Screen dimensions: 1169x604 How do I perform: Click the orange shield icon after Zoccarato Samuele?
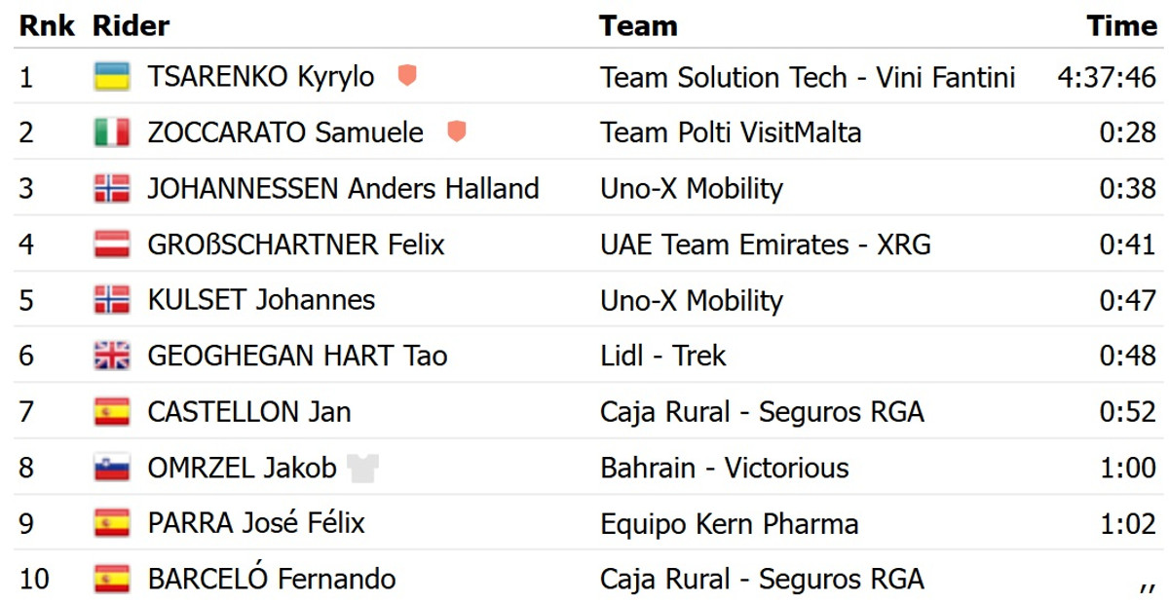pos(456,131)
